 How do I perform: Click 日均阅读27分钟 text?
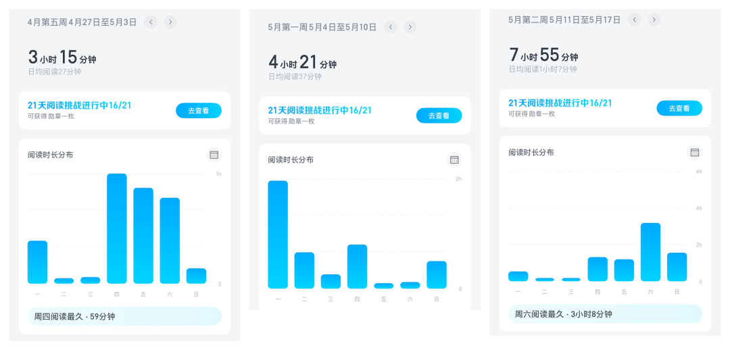coord(55,72)
